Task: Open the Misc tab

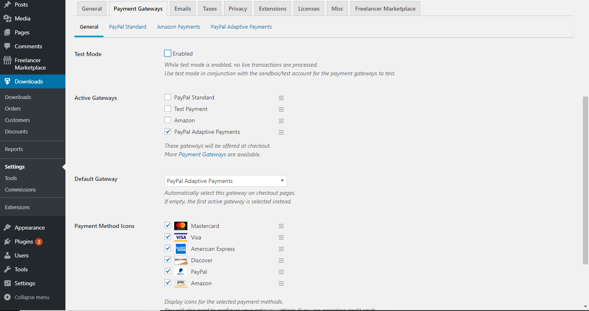Action: (337, 9)
